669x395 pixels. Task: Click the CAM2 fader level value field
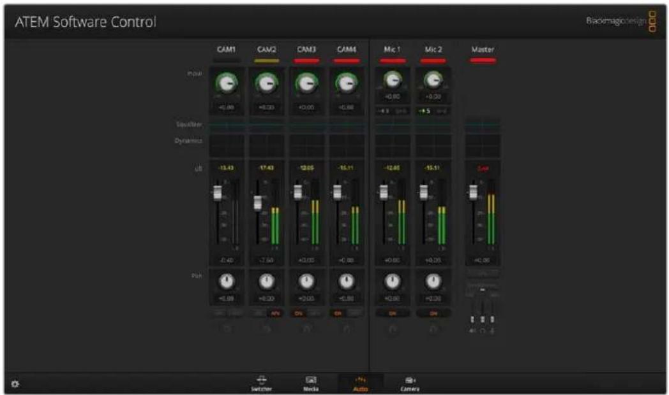pyautogui.click(x=267, y=260)
